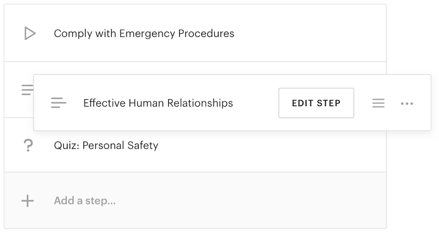Click the plus icon to add a step

click(x=28, y=201)
